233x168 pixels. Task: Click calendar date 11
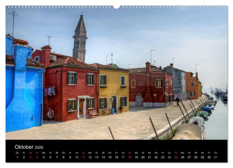[83, 157]
